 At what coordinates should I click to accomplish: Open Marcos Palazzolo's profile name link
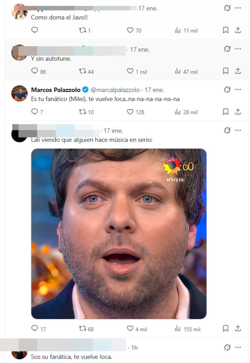[56, 90]
